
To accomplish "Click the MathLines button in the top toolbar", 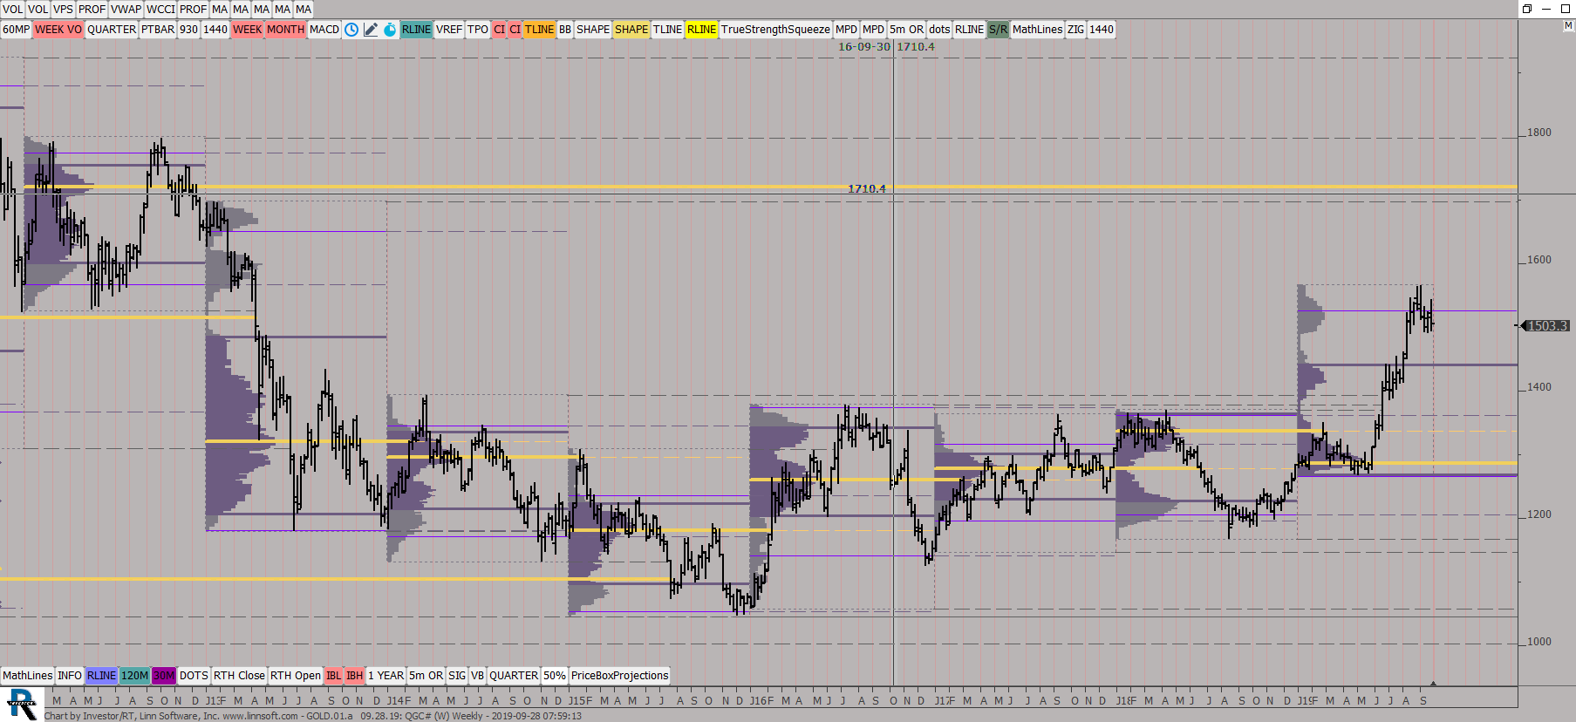I will tap(1038, 30).
